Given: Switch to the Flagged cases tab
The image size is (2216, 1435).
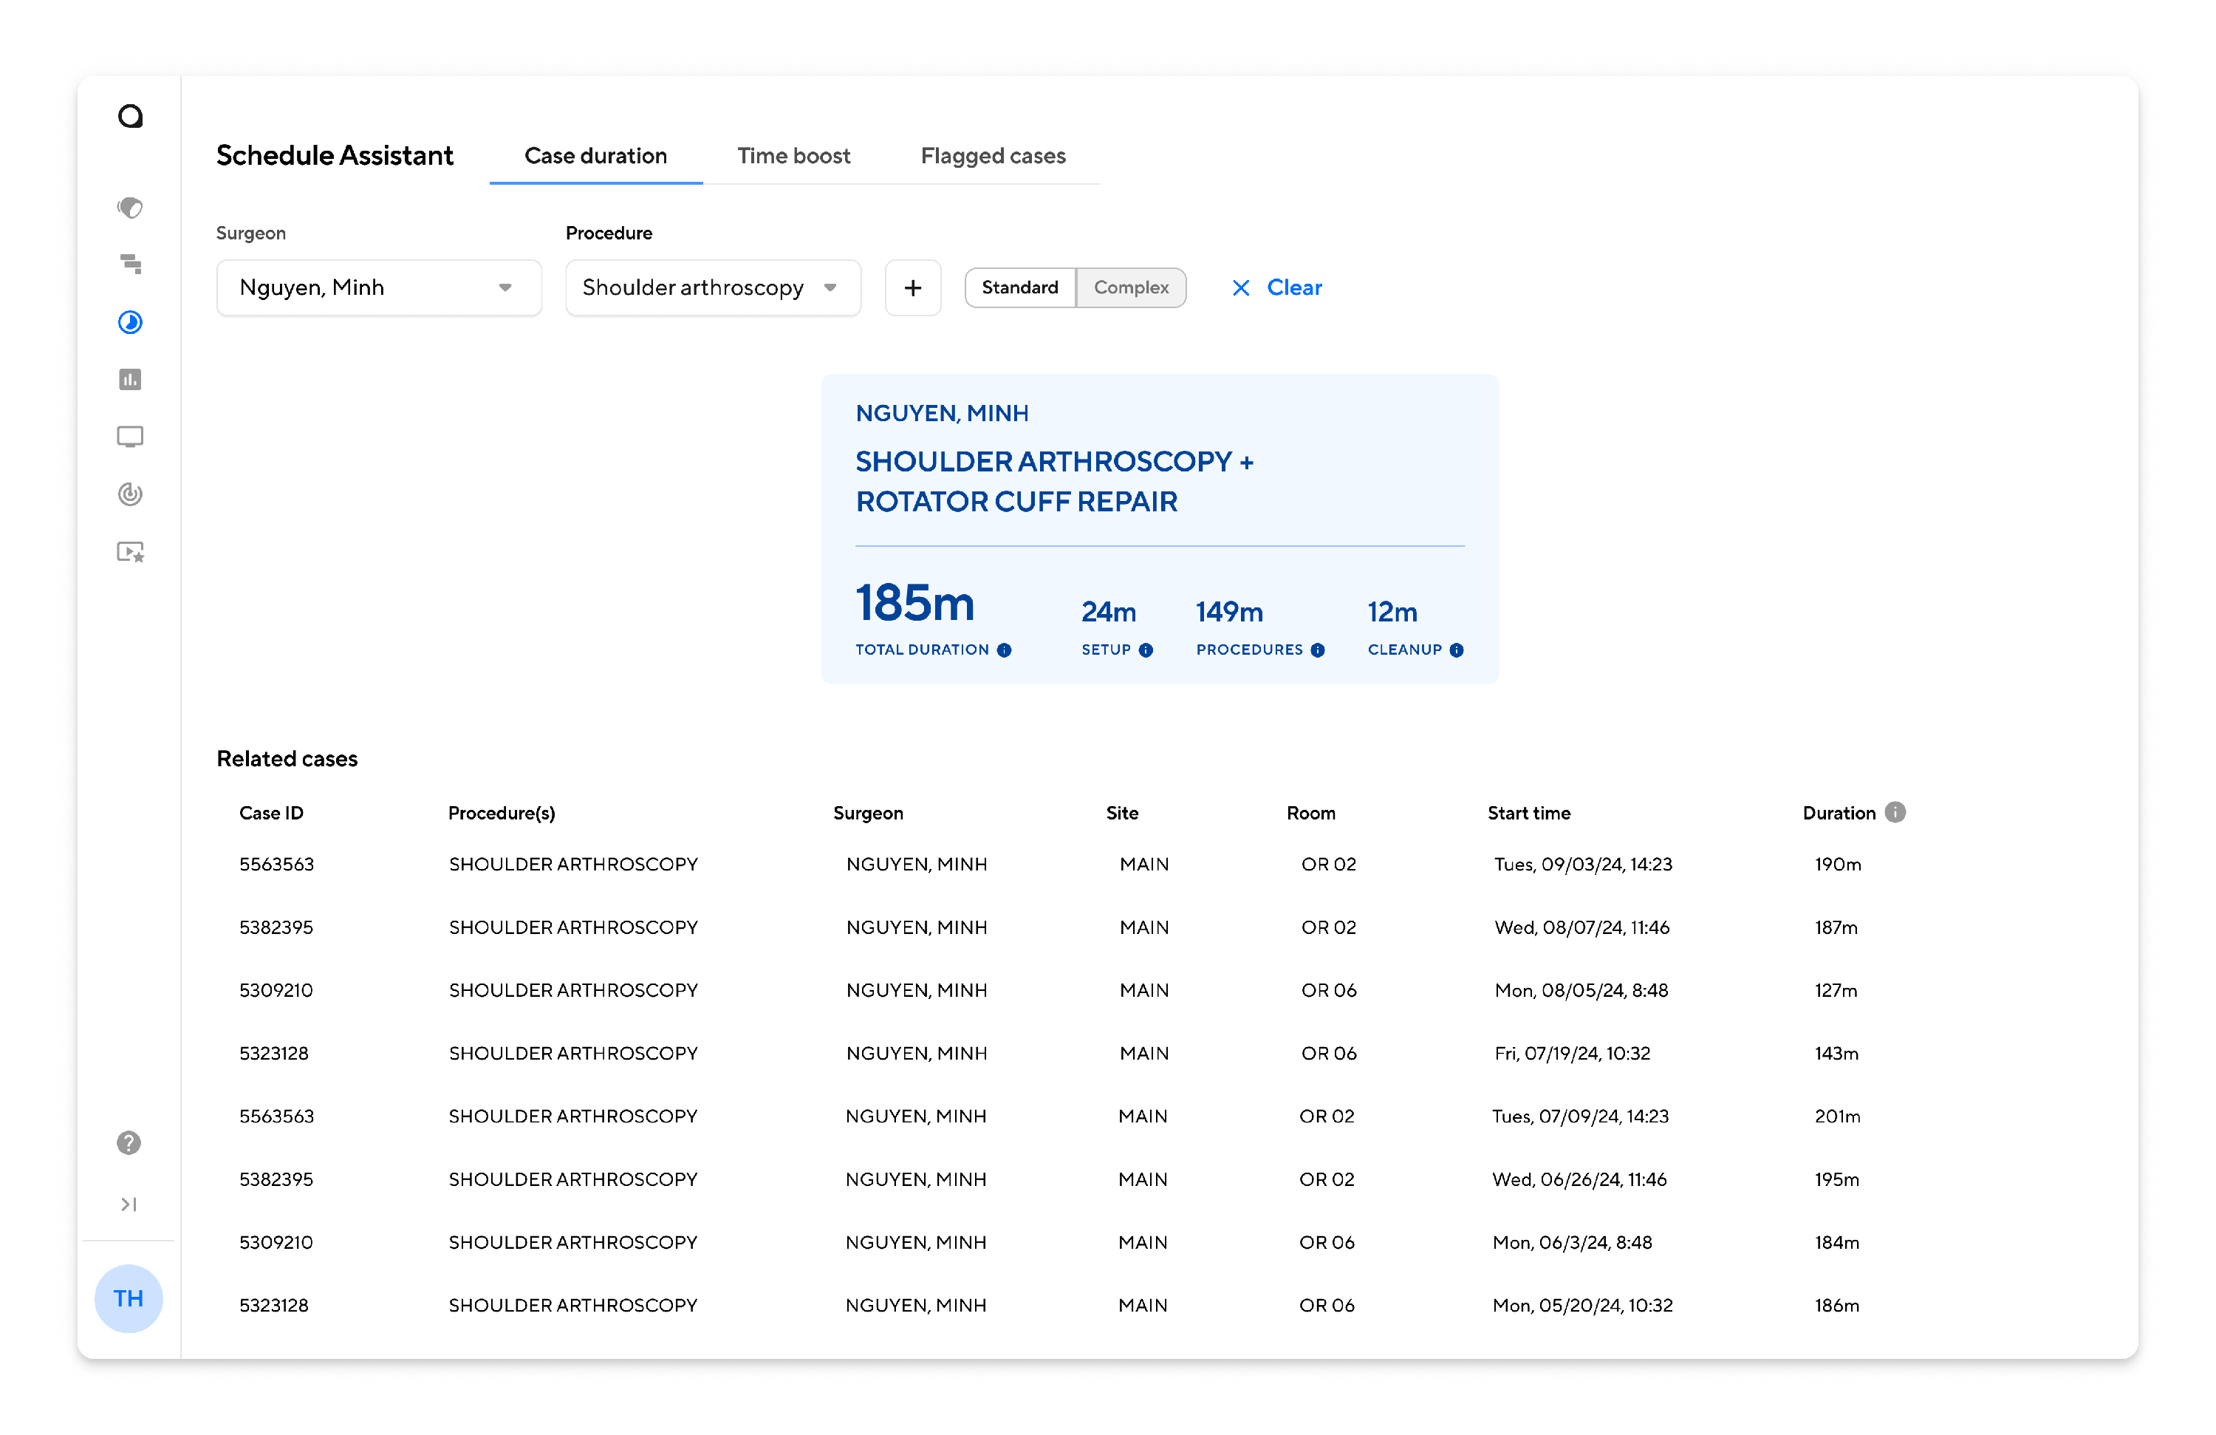Looking at the screenshot, I should pos(993,155).
